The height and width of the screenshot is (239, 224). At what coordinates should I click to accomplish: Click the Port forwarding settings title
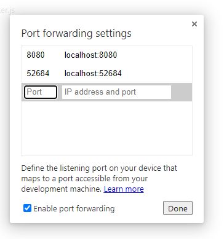pos(76,34)
